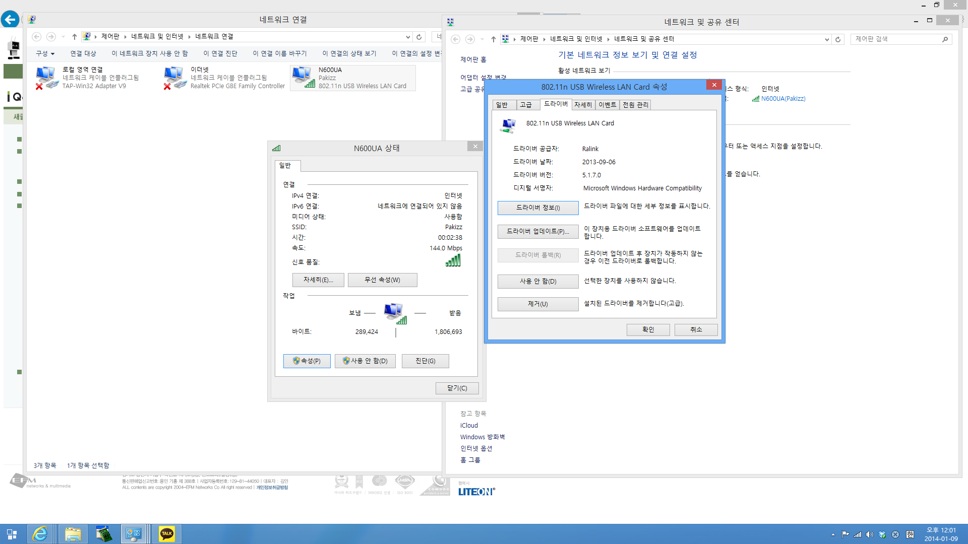Open the N600UA(Pakizz) connection link
The height and width of the screenshot is (544, 968).
click(783, 99)
